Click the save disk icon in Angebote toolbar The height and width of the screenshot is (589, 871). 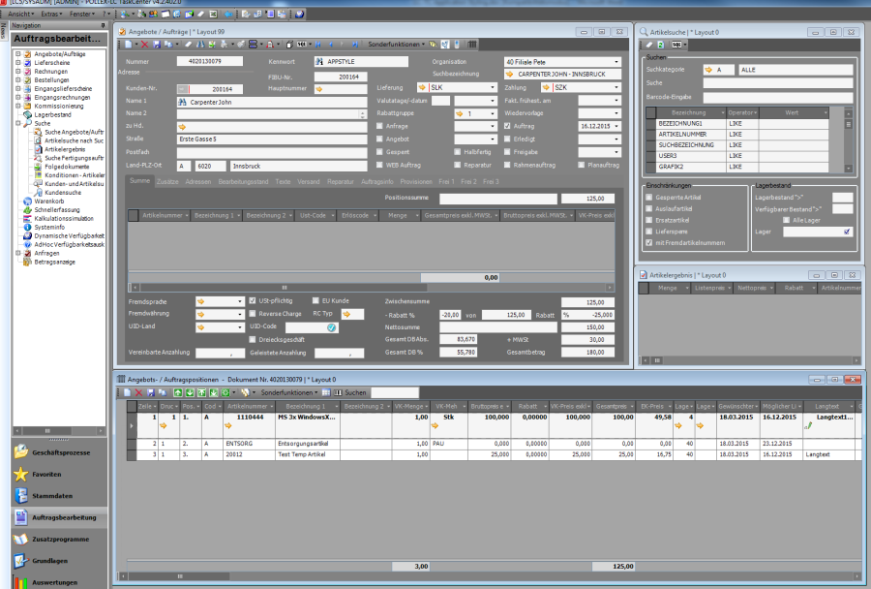157,45
